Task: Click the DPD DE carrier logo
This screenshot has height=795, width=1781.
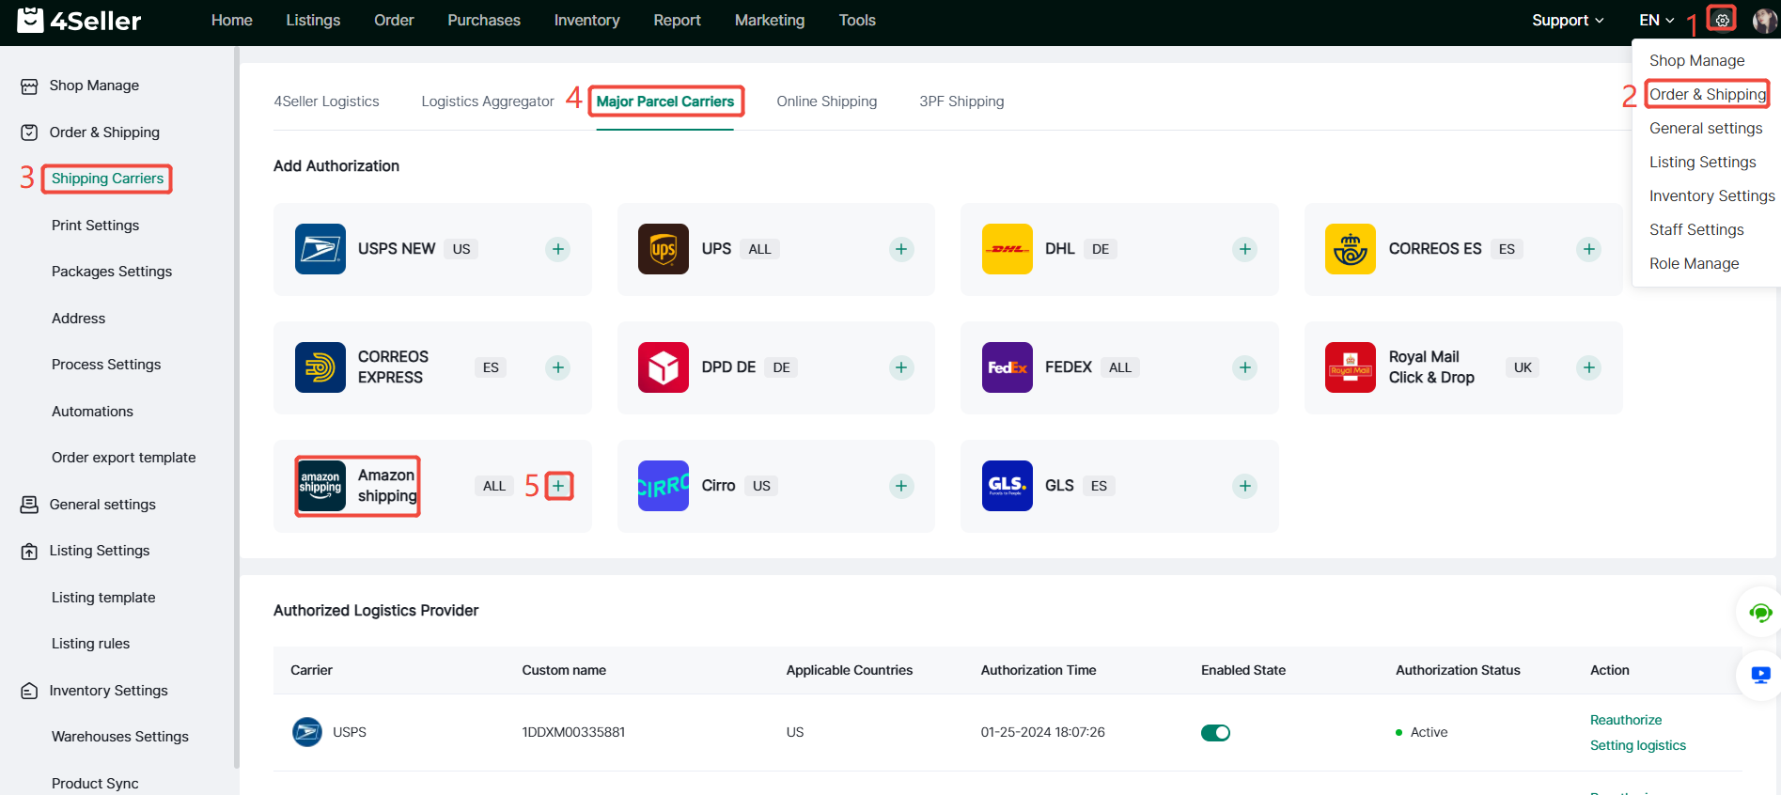Action: pyautogui.click(x=664, y=367)
